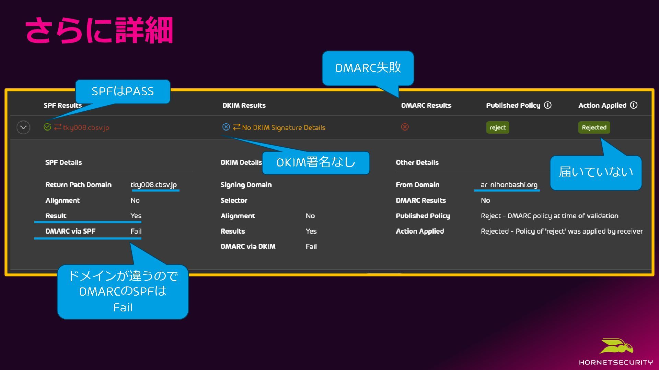Open tky008.cbsv.jp link in SPF Results row
The image size is (659, 370).
tap(86, 127)
